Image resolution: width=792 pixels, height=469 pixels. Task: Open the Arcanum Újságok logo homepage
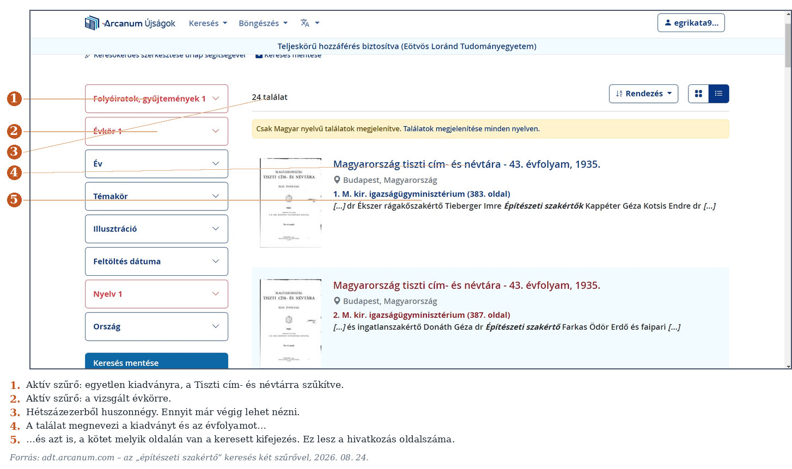click(x=130, y=23)
